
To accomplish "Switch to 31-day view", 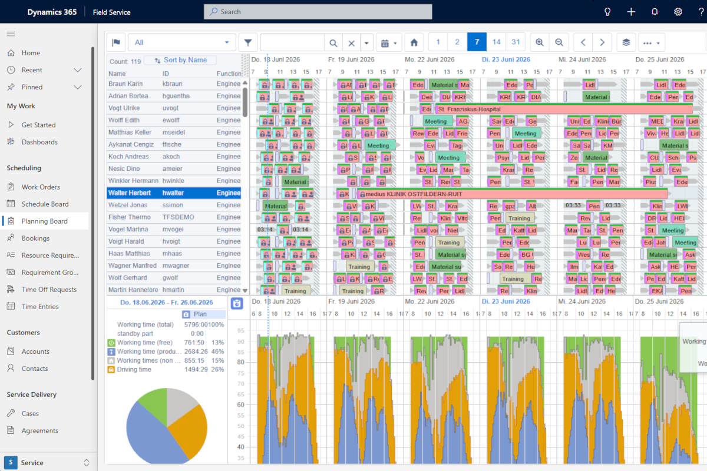I will pos(516,42).
